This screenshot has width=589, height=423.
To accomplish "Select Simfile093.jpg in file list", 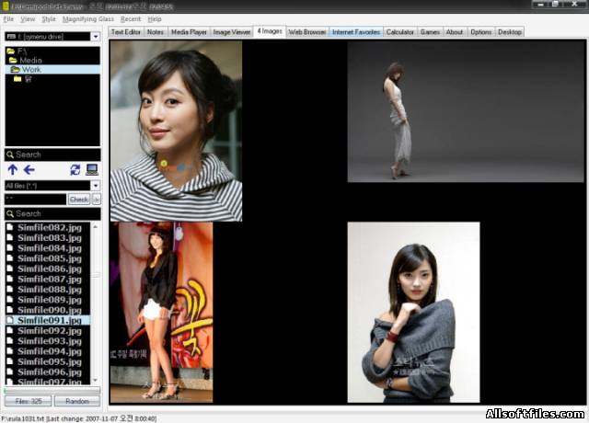I will point(49,341).
